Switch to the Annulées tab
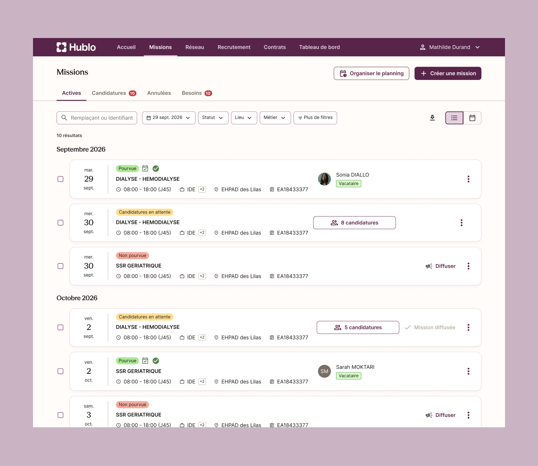This screenshot has height=466, width=538. coord(159,93)
